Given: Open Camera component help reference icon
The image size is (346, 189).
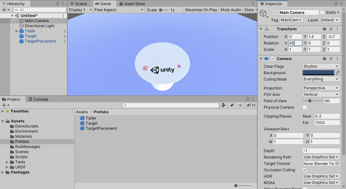Looking at the screenshot, I should pyautogui.click(x=324, y=59).
